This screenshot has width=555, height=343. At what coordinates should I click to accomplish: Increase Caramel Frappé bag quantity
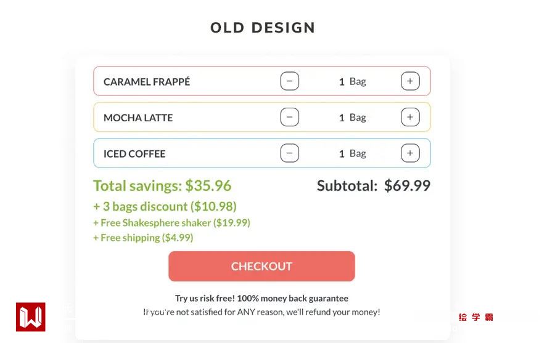(x=410, y=81)
